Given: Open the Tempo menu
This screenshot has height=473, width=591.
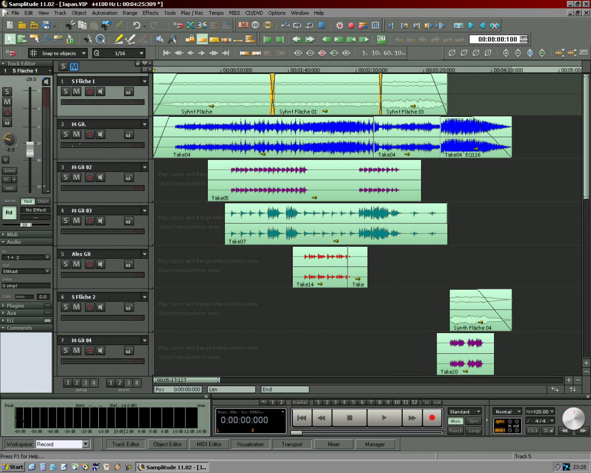Looking at the screenshot, I should point(216,13).
